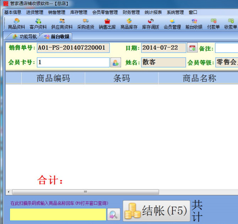
Task: Open 基本信息 menu
Action: 13,12
